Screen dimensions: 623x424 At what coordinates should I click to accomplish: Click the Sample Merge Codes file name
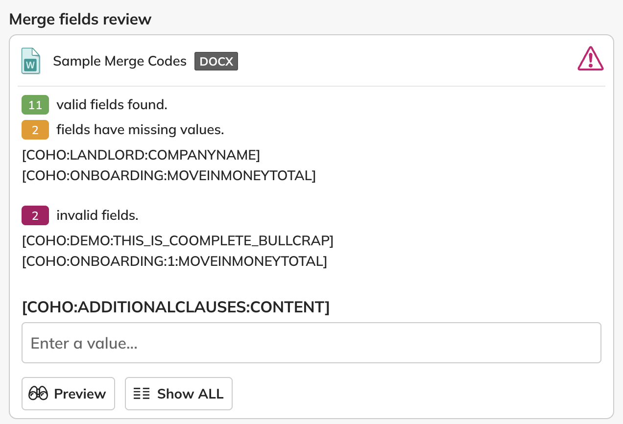(120, 61)
